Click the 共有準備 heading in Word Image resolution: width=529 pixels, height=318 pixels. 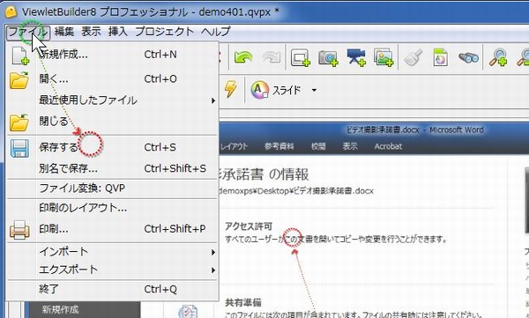click(x=243, y=302)
